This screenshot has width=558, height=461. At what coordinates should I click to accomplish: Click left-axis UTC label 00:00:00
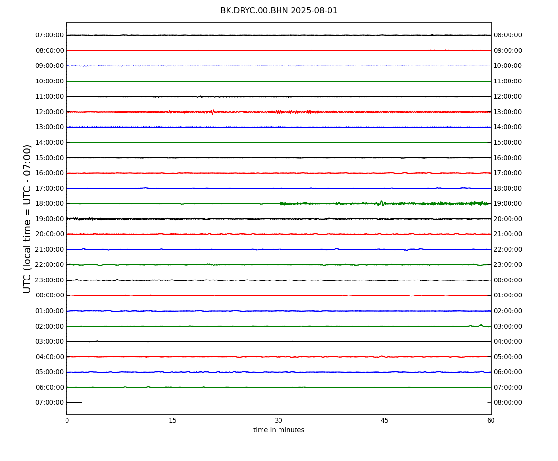pyautogui.click(x=49, y=296)
